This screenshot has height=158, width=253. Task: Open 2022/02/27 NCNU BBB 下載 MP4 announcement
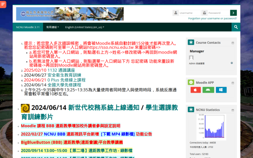pyautogui.click(x=86, y=134)
